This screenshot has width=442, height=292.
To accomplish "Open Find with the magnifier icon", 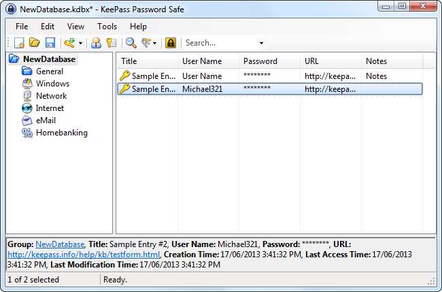I will coord(131,43).
